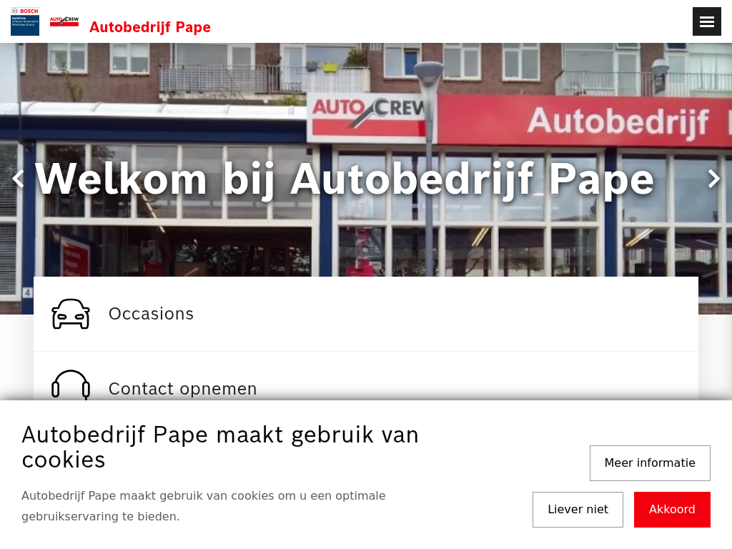Accept cookies with the Akkoord button
The width and height of the screenshot is (732, 549).
tap(672, 509)
